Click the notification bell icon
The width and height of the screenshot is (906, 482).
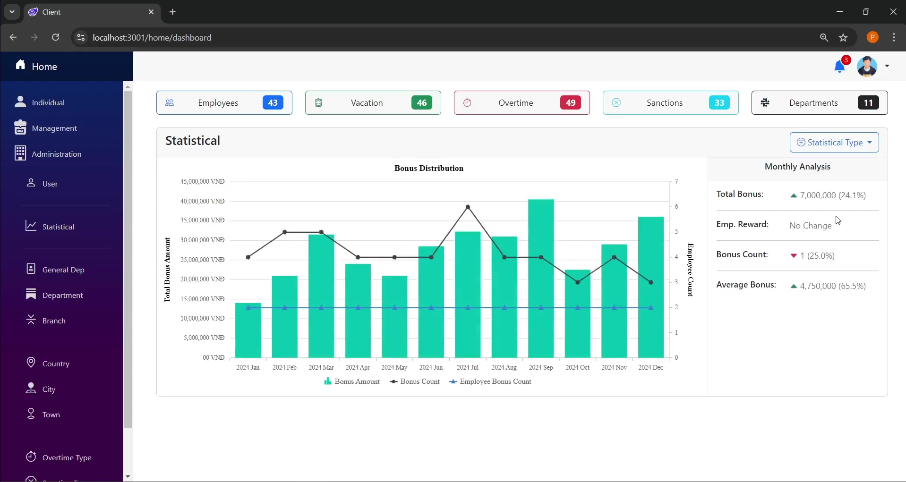pyautogui.click(x=839, y=67)
